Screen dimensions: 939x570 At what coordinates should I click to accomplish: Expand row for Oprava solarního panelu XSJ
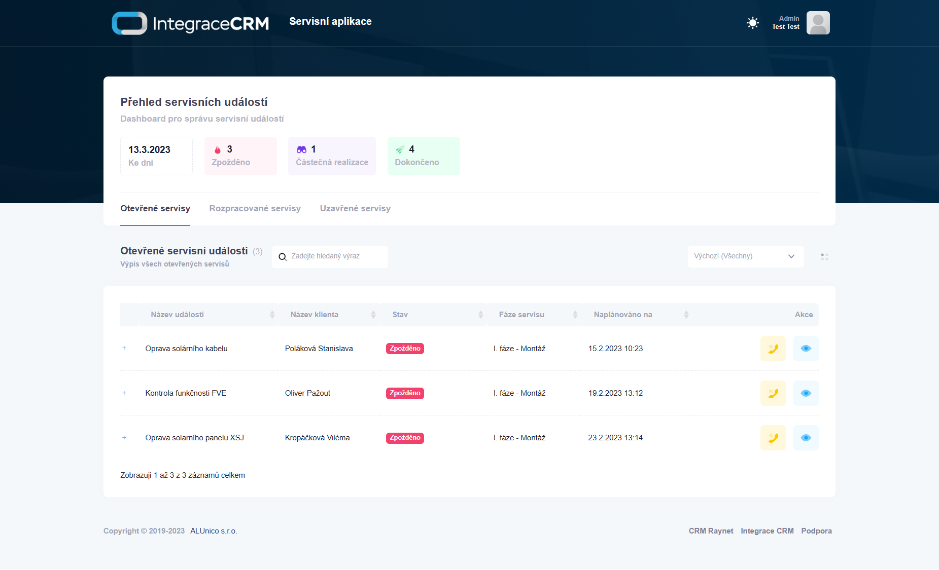(124, 438)
